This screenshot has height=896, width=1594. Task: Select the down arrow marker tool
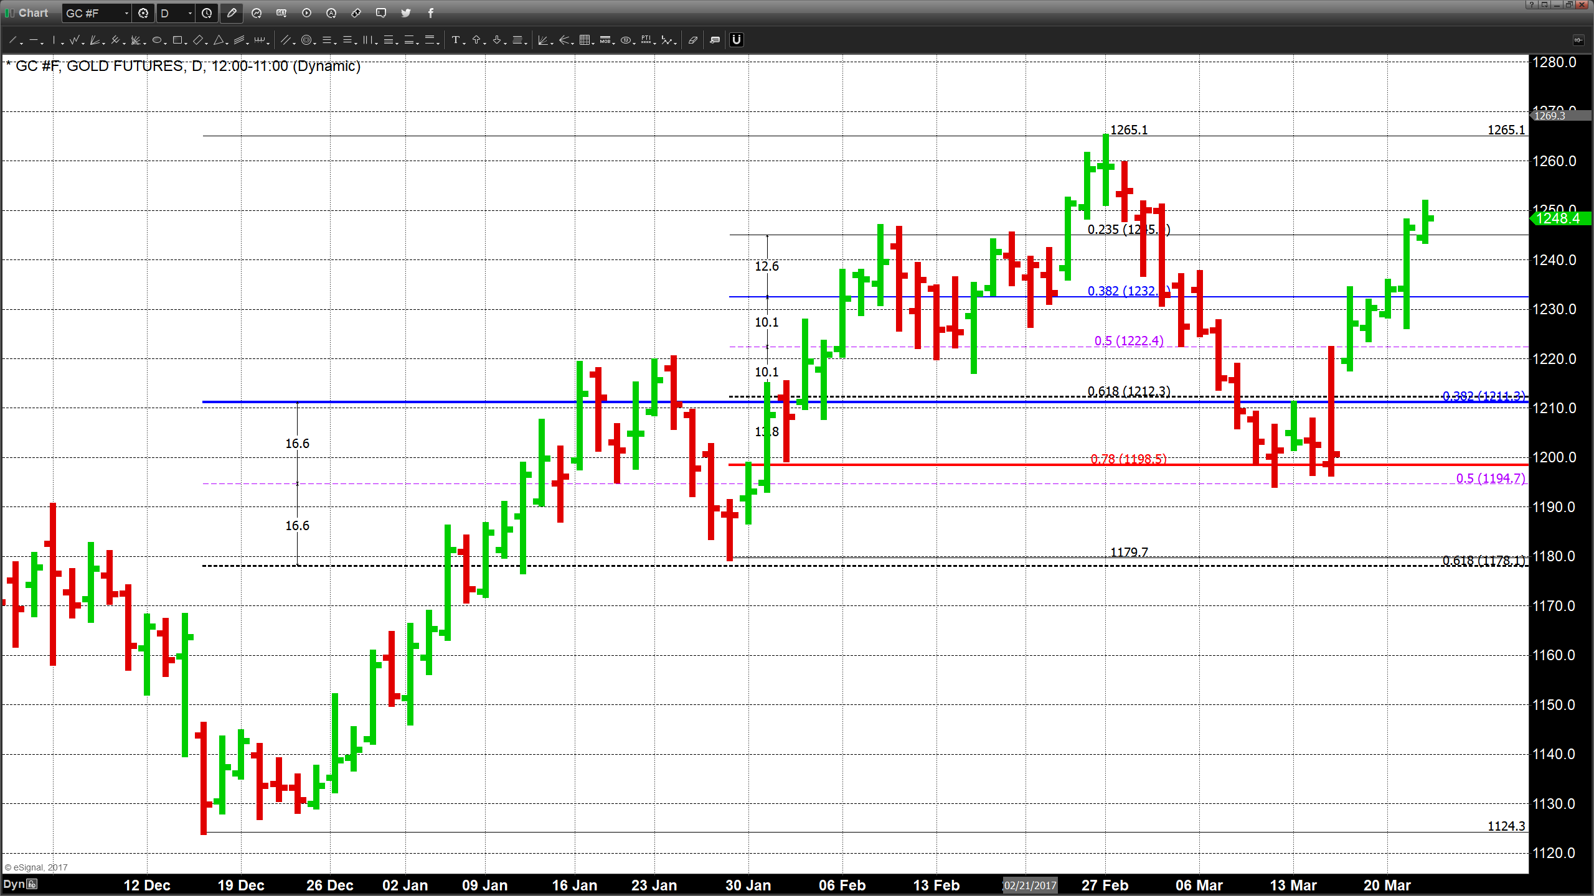pyautogui.click(x=497, y=40)
